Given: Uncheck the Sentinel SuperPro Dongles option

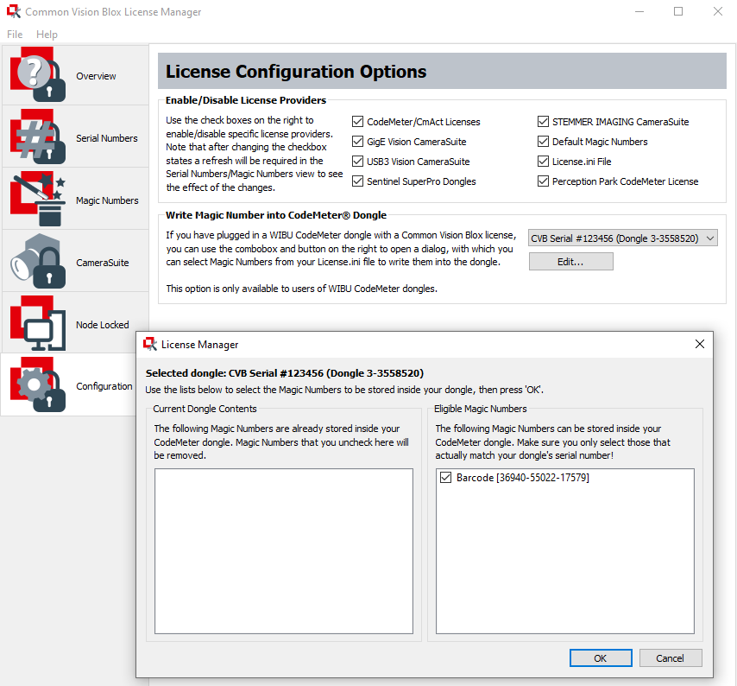Looking at the screenshot, I should (358, 181).
